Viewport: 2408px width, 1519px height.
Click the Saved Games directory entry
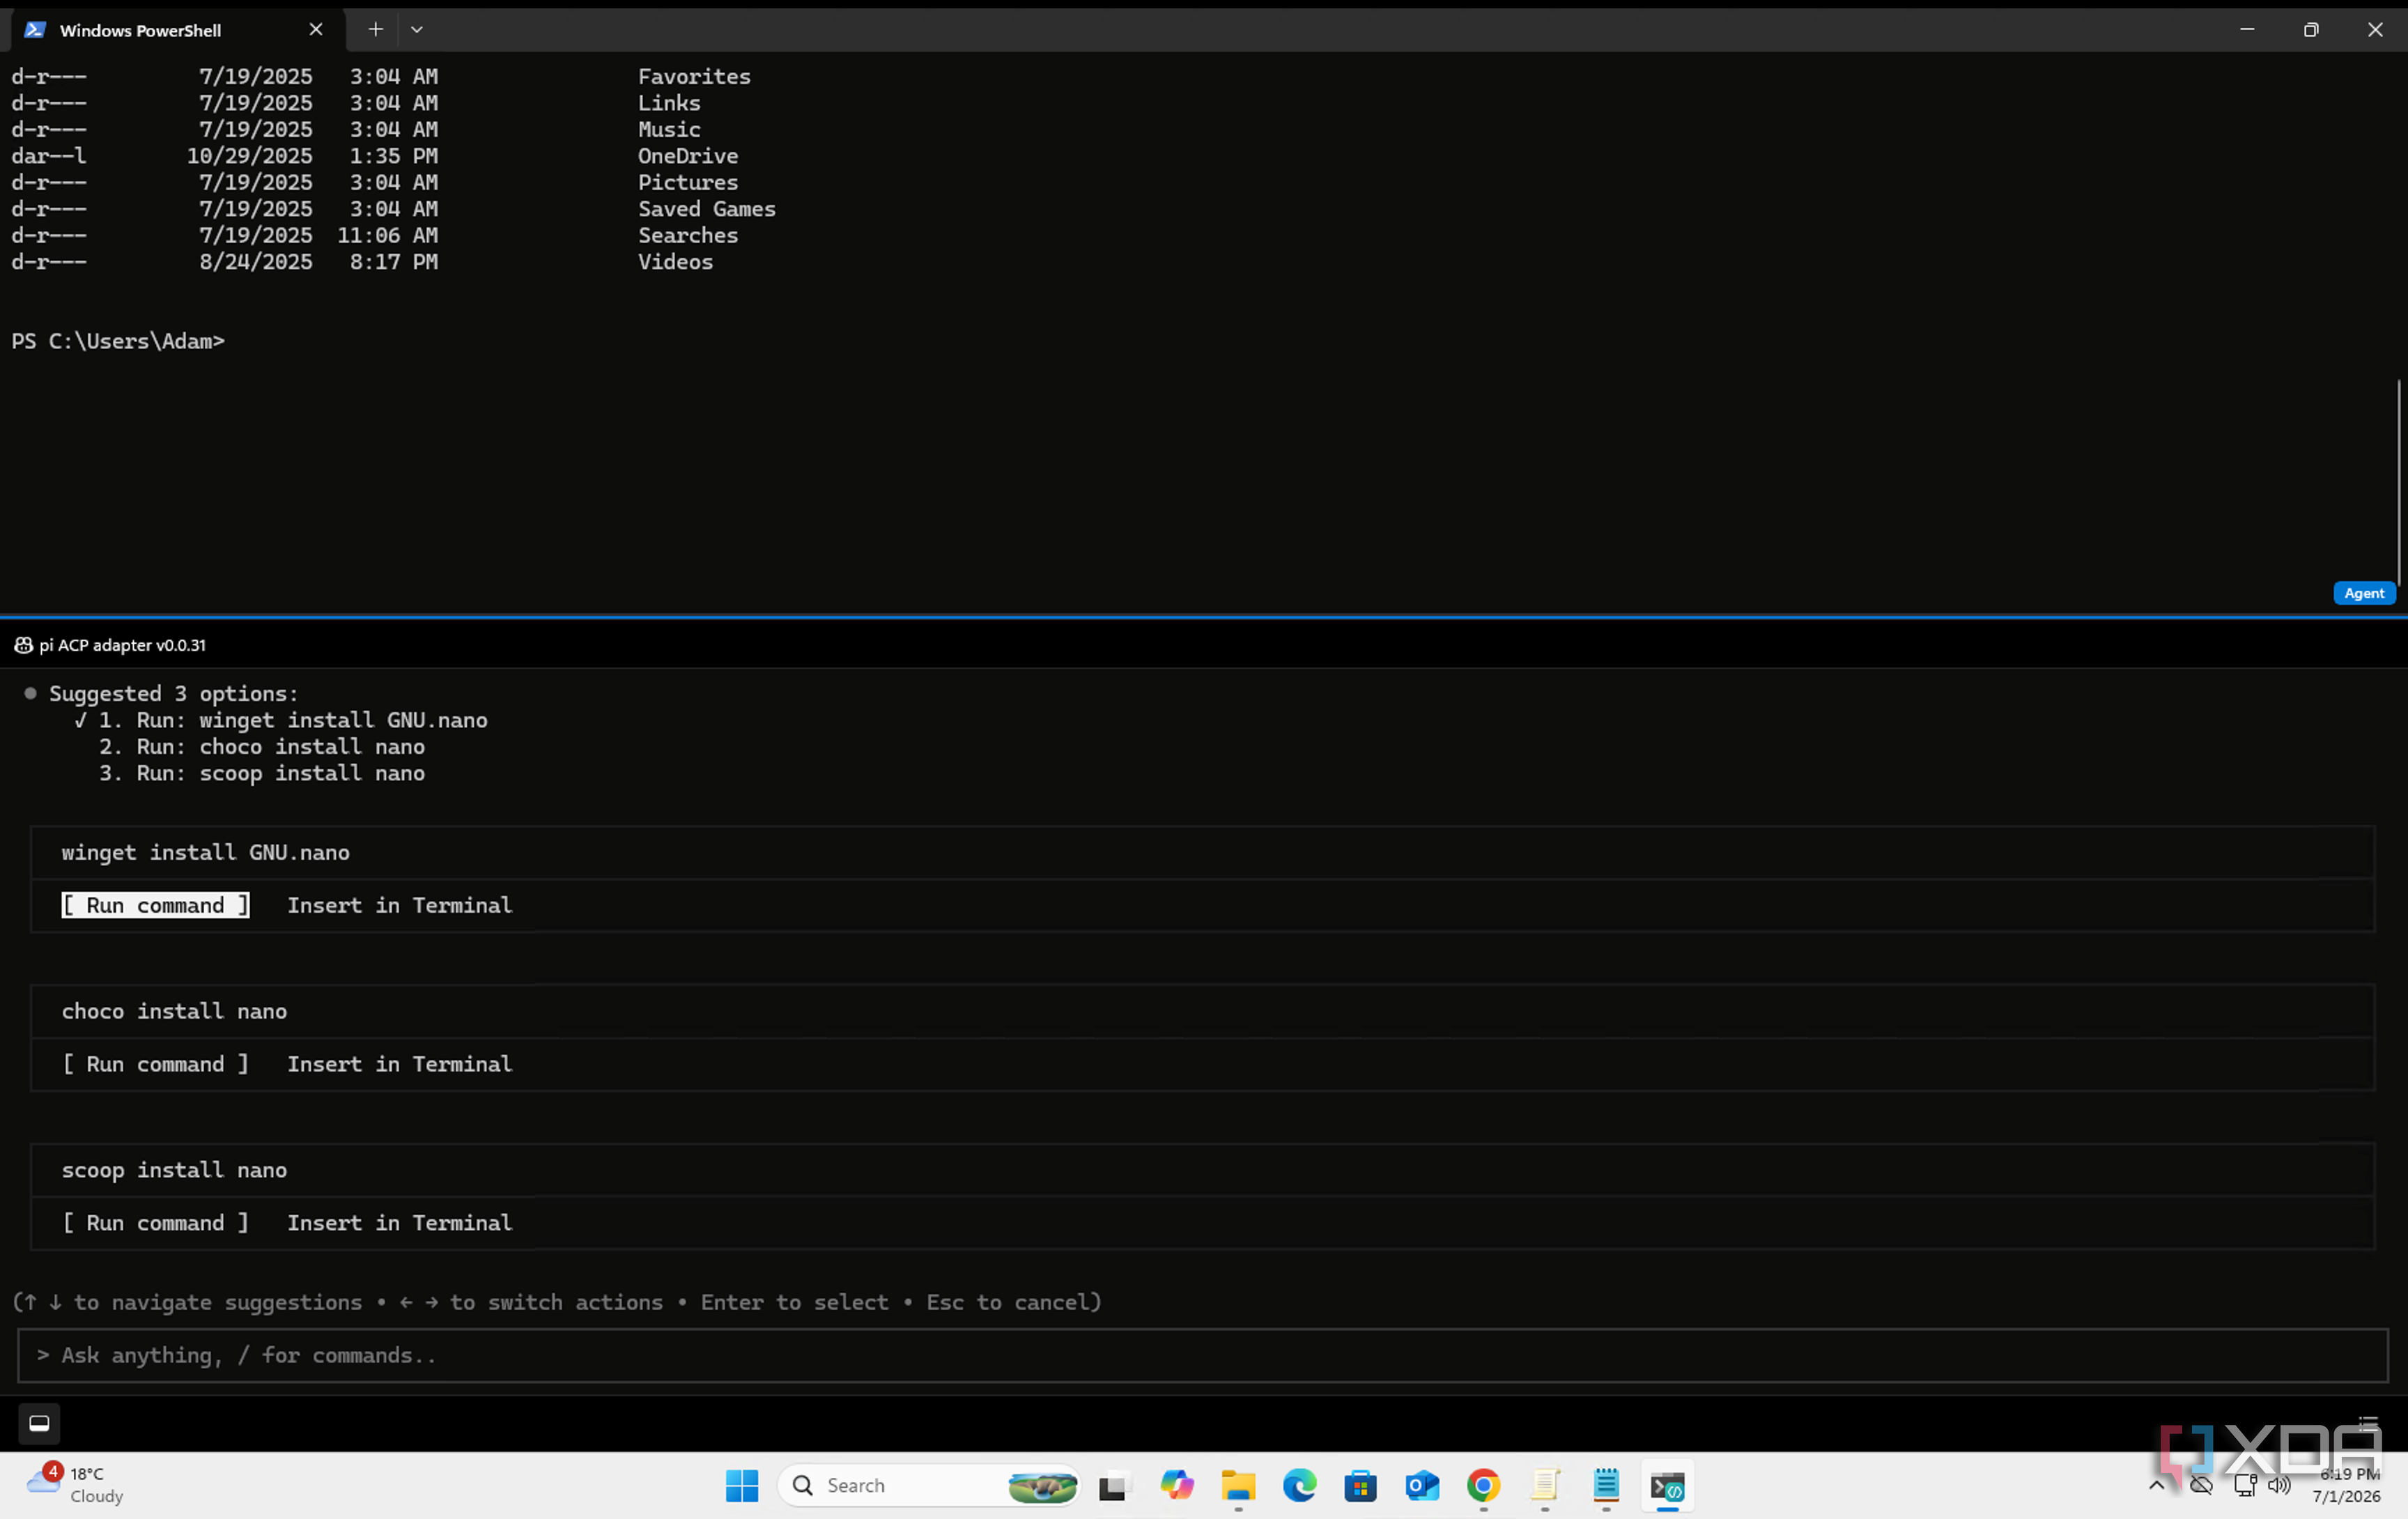point(707,209)
